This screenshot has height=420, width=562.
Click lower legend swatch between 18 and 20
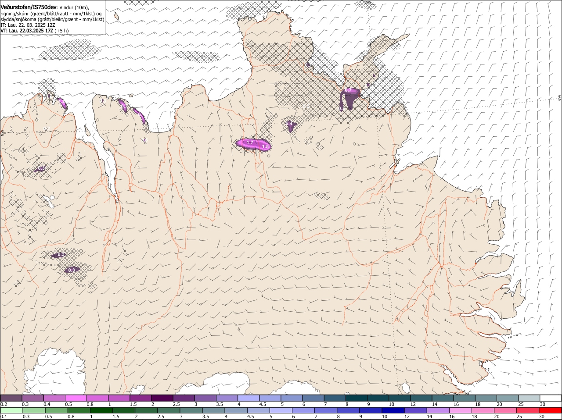(x=483, y=410)
